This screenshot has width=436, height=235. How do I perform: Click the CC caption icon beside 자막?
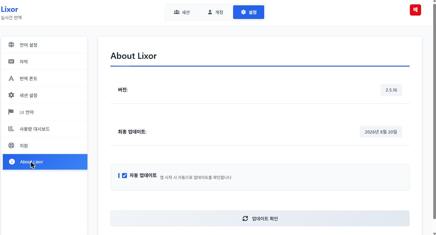(x=11, y=62)
